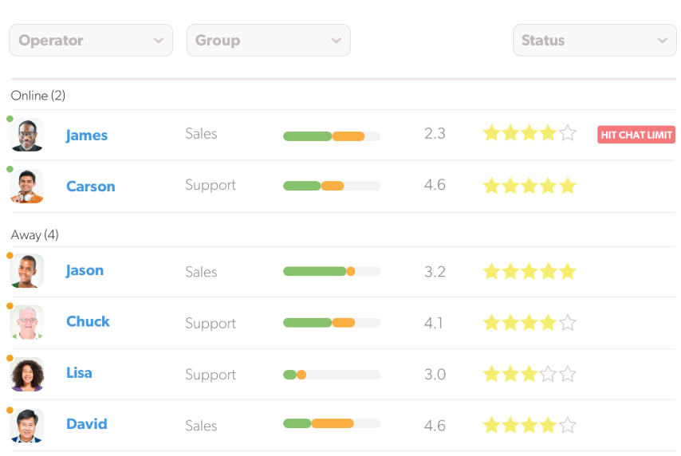Click Lisa's three-star rating
Image resolution: width=681 pixels, height=456 pixels.
coord(529,374)
